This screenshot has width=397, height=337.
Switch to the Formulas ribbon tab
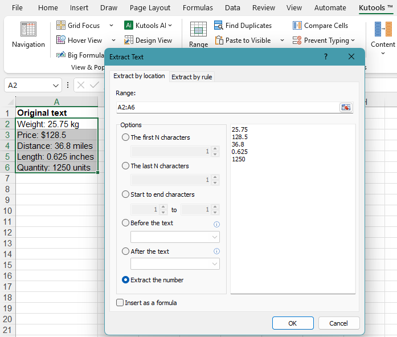click(x=198, y=8)
